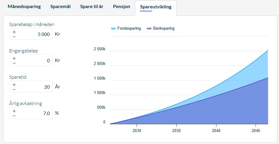Focus the Engangsbeløp amount field
Viewport: 279px width, 144px height.
[x=31, y=60]
